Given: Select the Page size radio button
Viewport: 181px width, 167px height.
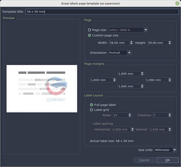Looking at the screenshot, I should tap(89, 30).
